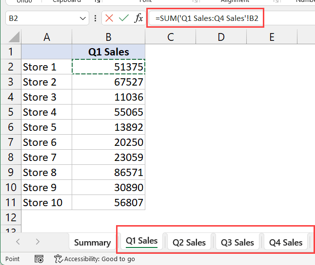Open the Q3 Sales sheet tab
315x265 pixels.
(237, 242)
